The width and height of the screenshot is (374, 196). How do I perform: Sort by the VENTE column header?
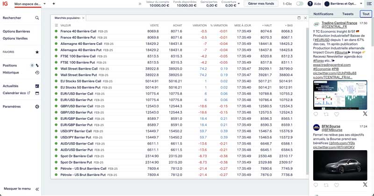154,25
